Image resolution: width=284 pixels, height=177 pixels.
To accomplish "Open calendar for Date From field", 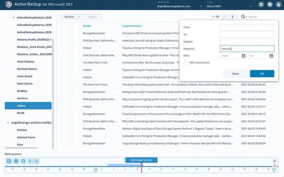I will tap(243, 56).
